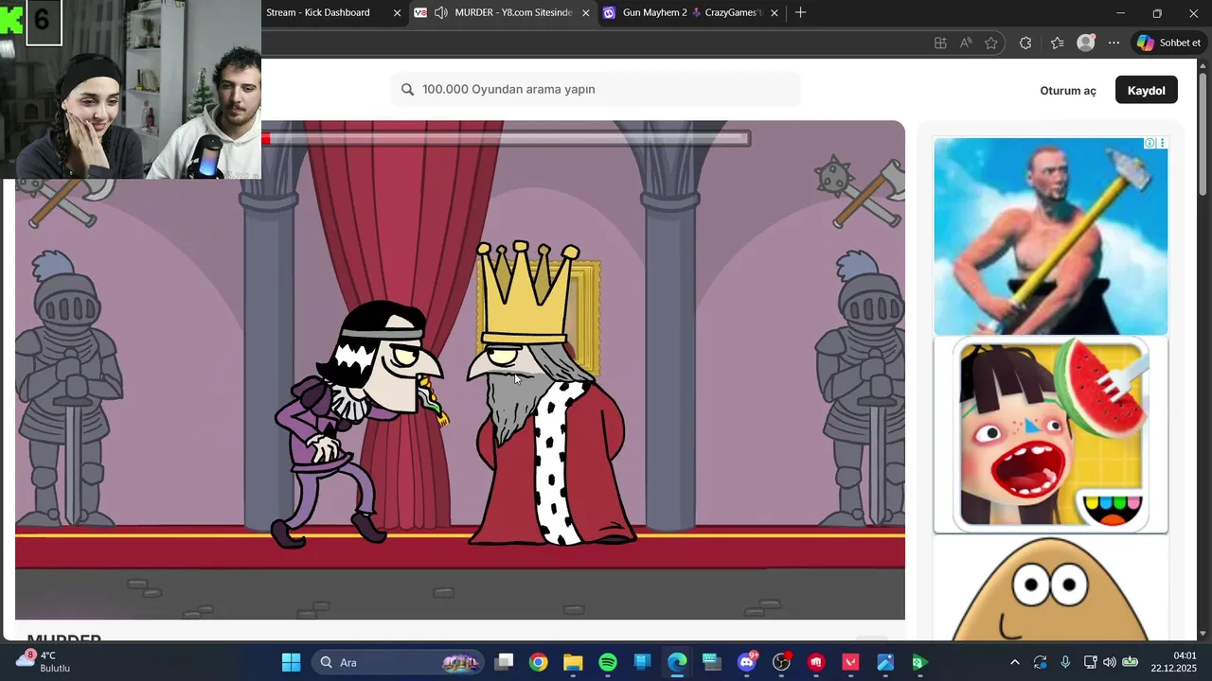Click the 'Kaydol' sign-up button
The image size is (1212, 681).
click(x=1146, y=90)
